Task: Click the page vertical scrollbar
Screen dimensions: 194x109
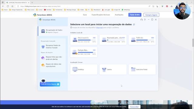Action: [193, 43]
